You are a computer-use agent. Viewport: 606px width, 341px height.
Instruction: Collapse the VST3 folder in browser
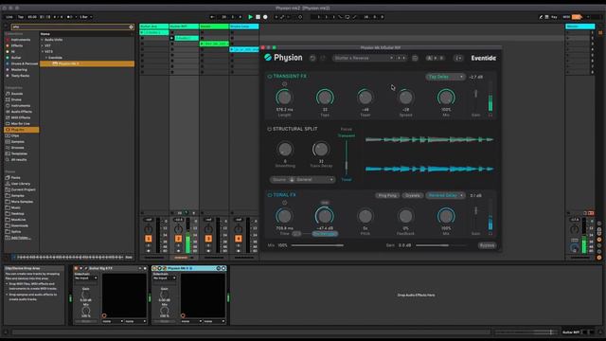(x=43, y=51)
